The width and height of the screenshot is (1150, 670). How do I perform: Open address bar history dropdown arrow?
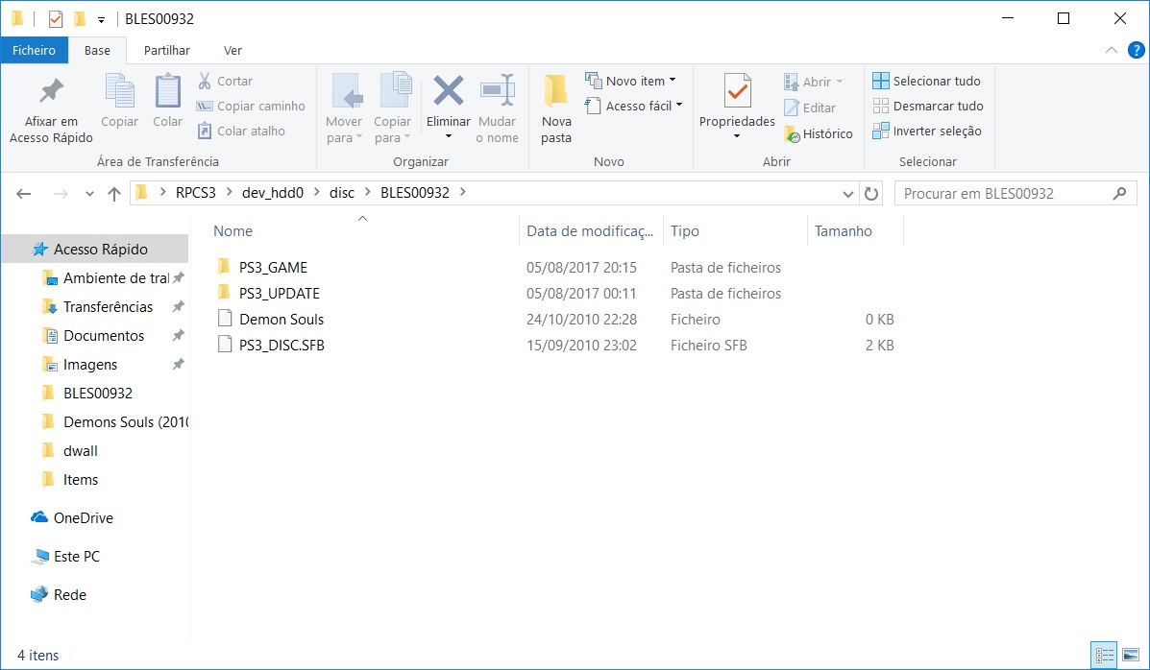[848, 193]
